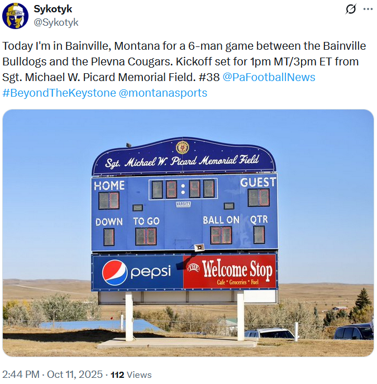Open the Sykotyk profile avatar

click(x=16, y=16)
